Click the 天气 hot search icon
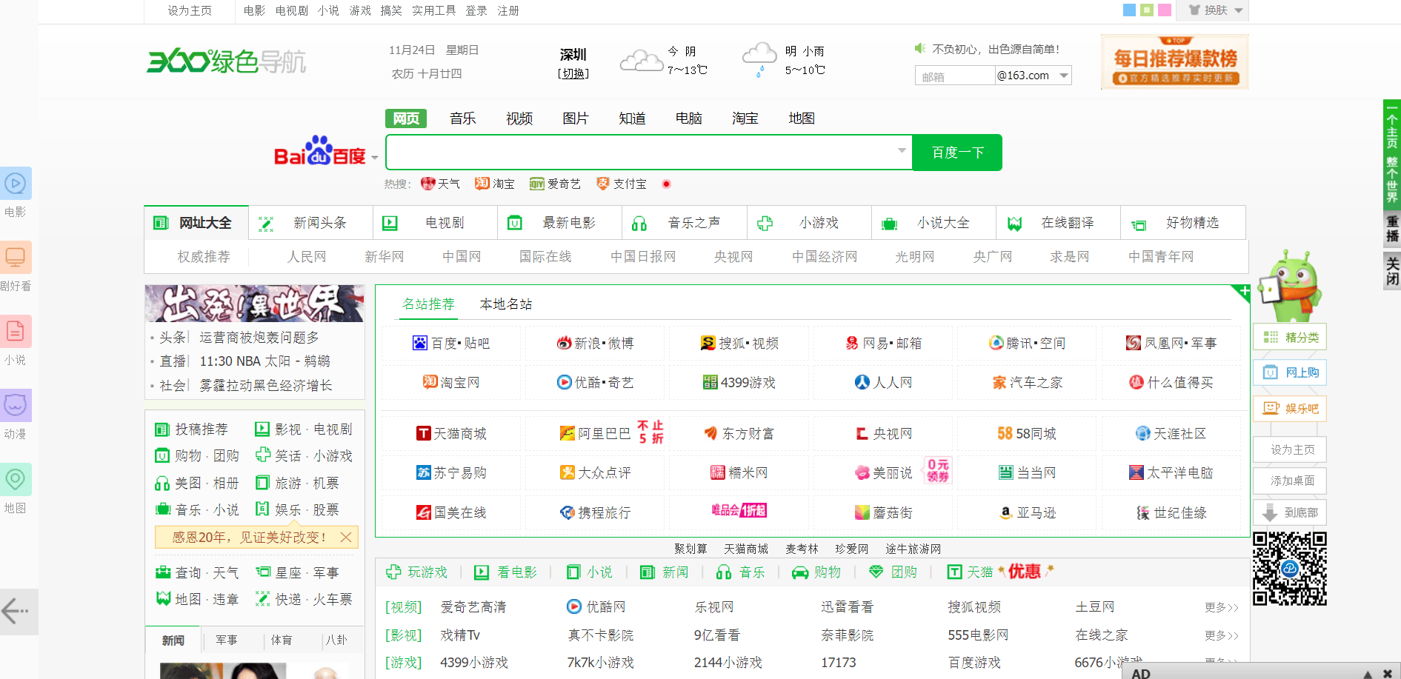This screenshot has width=1401, height=679. pyautogui.click(x=427, y=184)
